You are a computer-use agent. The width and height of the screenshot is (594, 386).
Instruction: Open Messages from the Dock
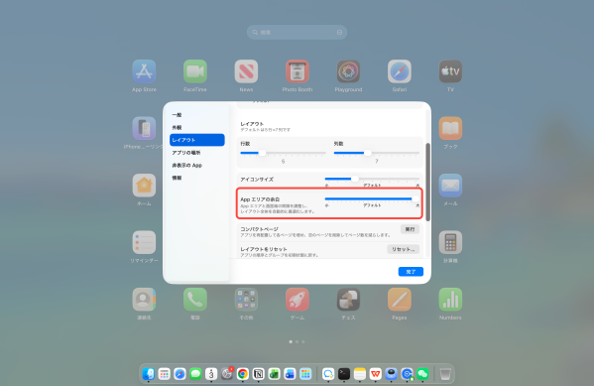(195, 374)
